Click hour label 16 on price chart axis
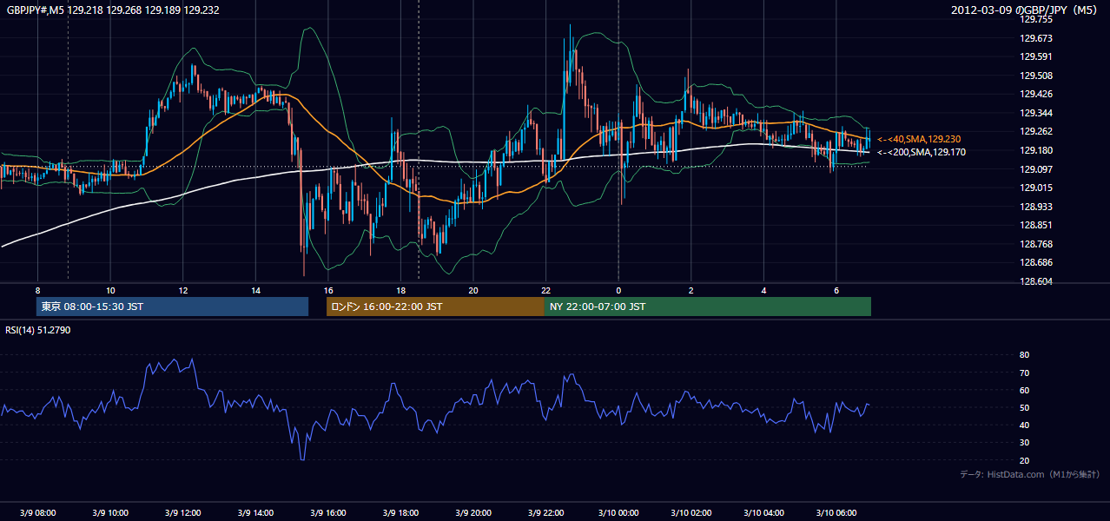This screenshot has width=1110, height=521. coord(328,290)
